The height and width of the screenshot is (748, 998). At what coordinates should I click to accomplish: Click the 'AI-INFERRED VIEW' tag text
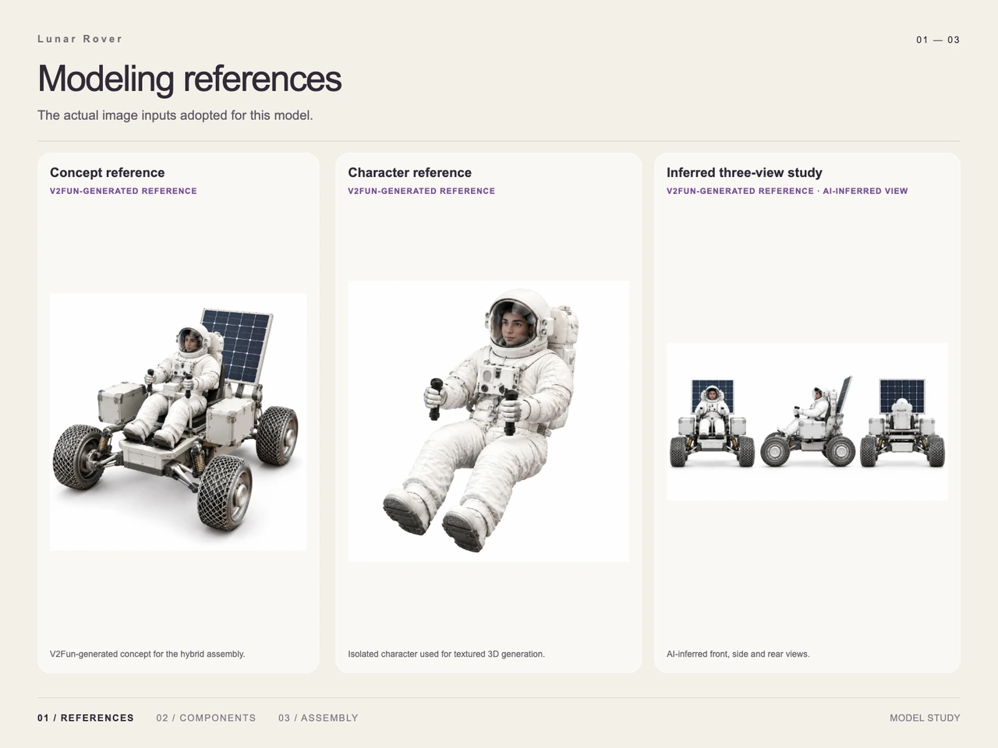coord(865,191)
